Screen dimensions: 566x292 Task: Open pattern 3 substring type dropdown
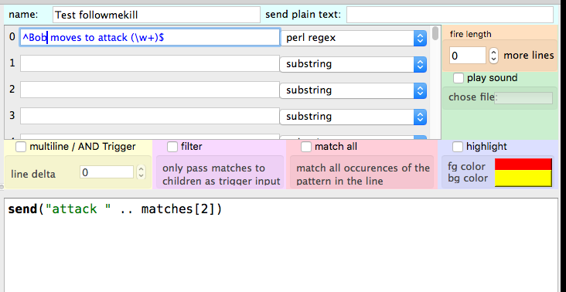coord(353,117)
